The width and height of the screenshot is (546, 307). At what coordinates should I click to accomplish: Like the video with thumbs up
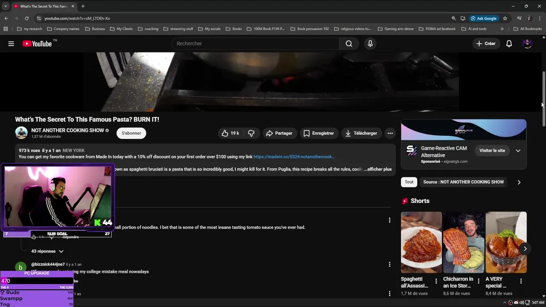230,133
